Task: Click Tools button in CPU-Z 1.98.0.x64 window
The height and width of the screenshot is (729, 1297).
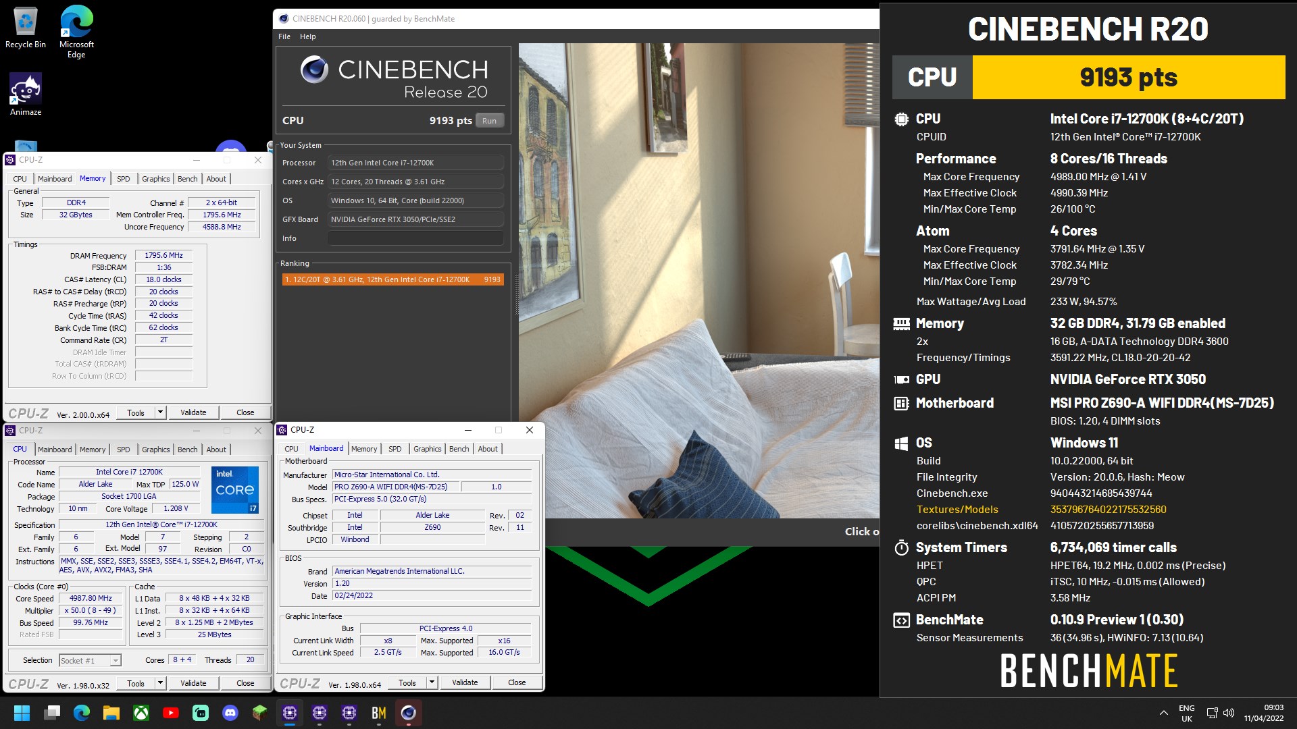Action: (x=407, y=682)
